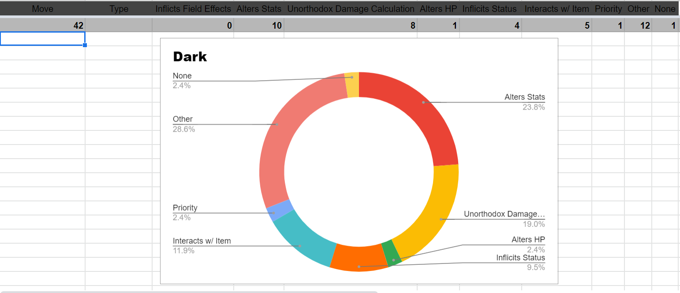Click the horizontal scrollbar at bottom
The width and height of the screenshot is (680, 293).
click(189, 291)
